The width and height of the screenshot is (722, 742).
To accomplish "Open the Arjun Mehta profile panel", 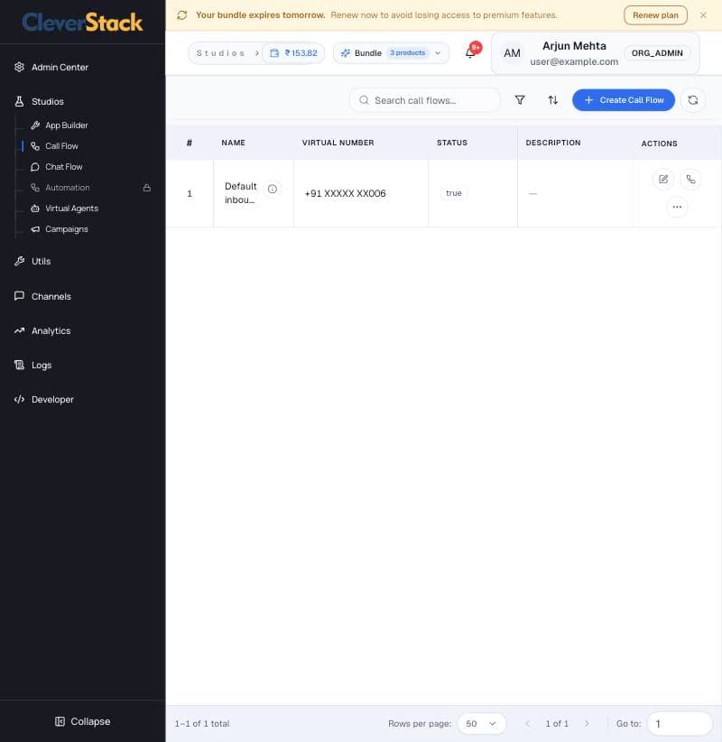I will (x=596, y=53).
